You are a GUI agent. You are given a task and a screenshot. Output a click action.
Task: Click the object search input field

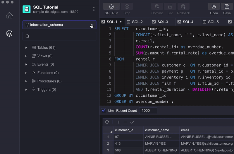59,36
